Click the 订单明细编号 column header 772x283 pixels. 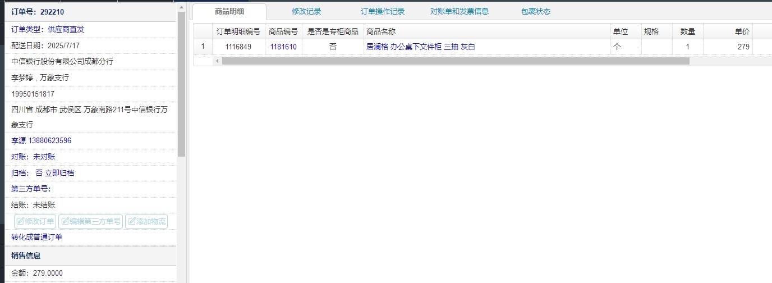pos(238,32)
